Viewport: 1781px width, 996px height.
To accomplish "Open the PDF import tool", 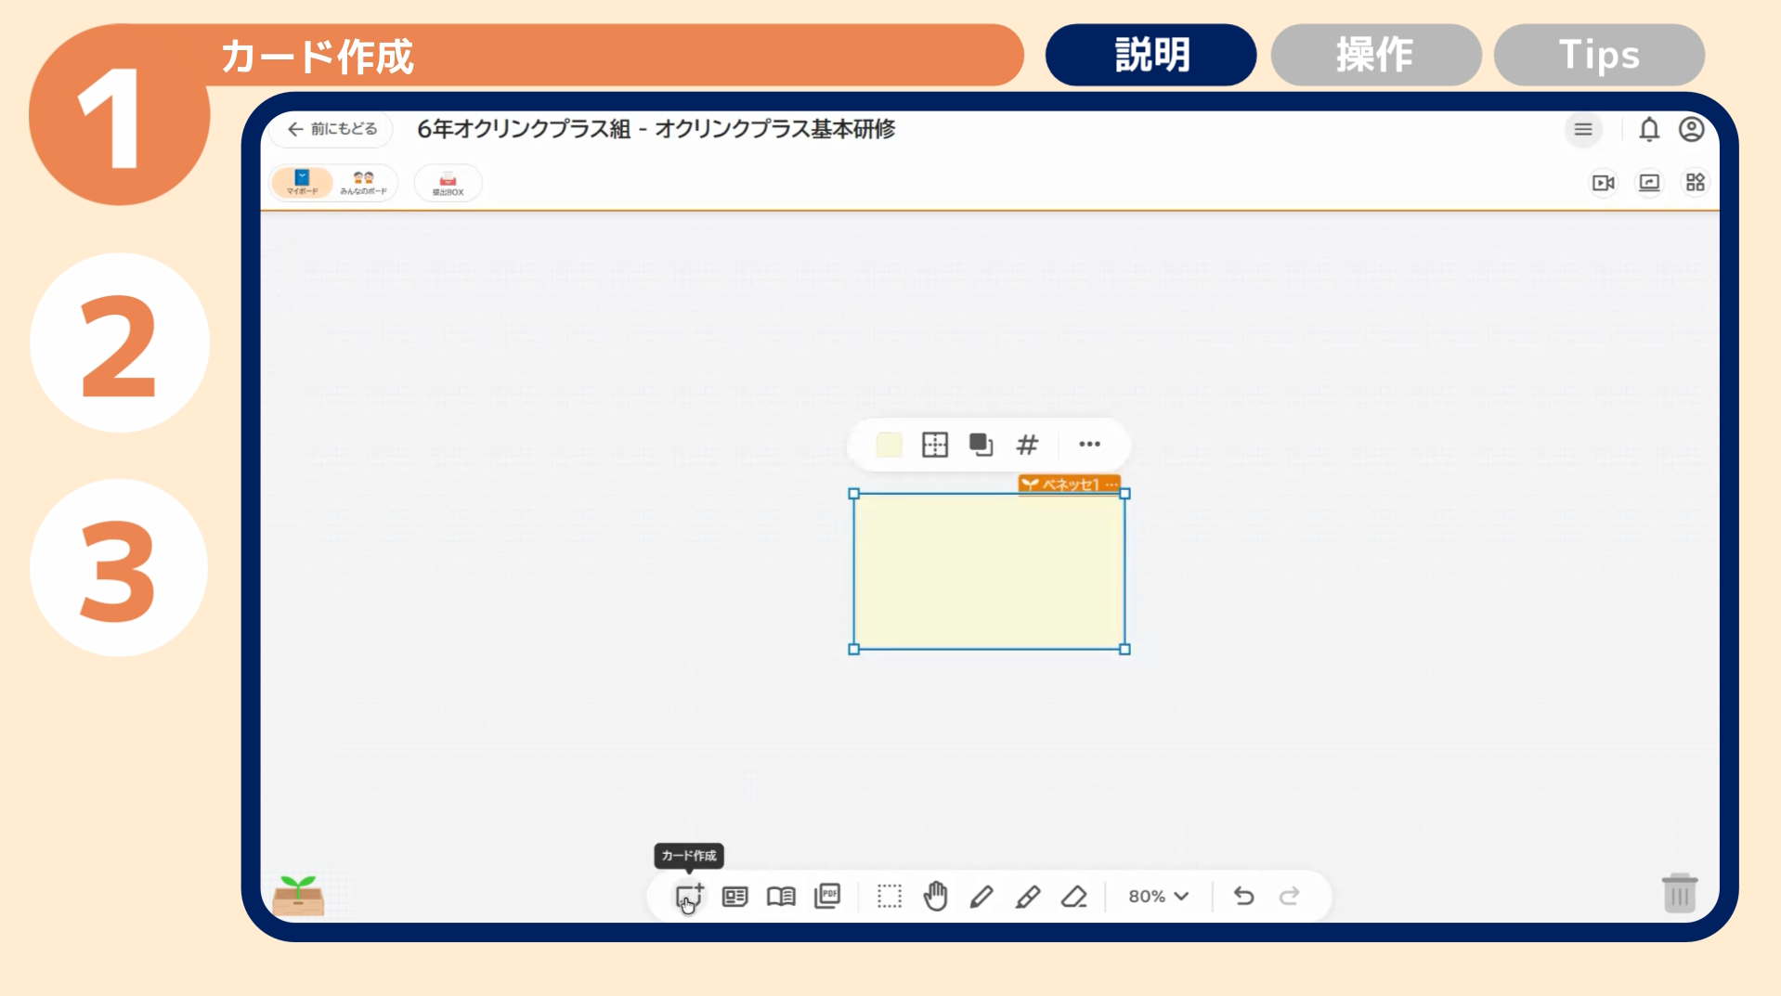I will click(826, 897).
